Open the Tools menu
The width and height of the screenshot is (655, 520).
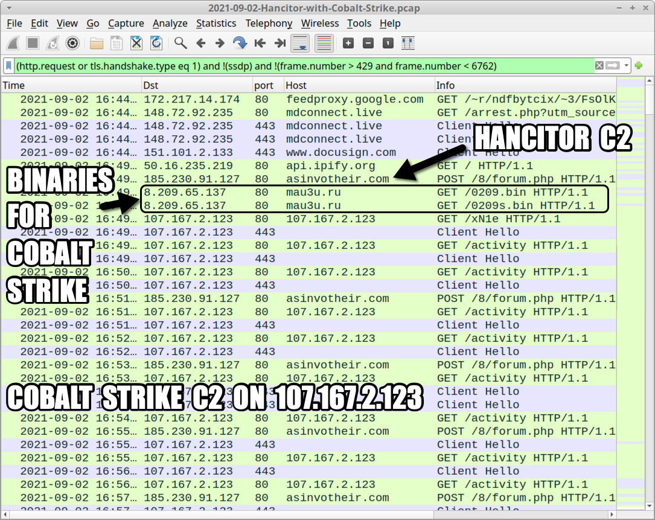pyautogui.click(x=359, y=24)
